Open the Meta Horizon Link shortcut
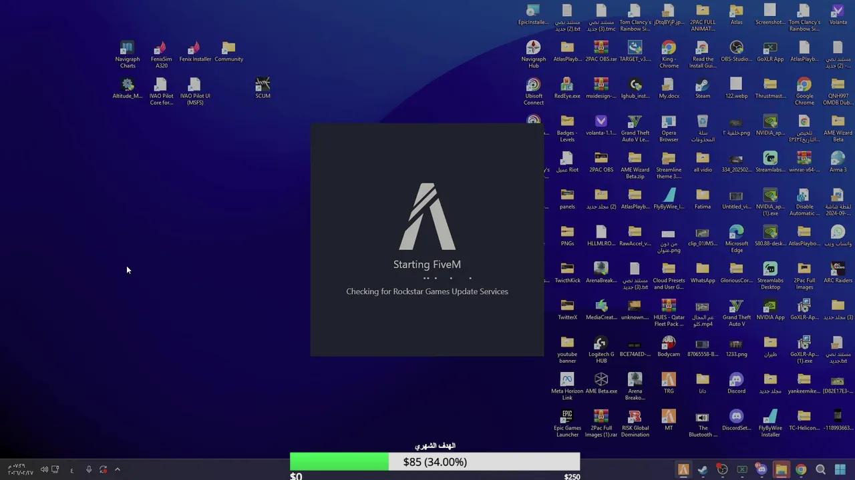Viewport: 855px width, 480px height. pos(567,387)
